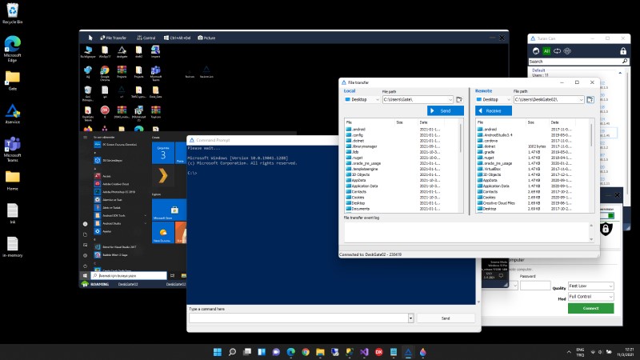Click Windows Start button on taskbar
The image size is (640, 360).
[x=218, y=352]
